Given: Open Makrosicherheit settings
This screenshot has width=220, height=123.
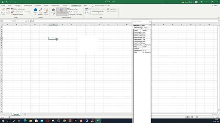Looking at the screenshot, I should [17, 14].
